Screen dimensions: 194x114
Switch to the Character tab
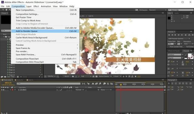(x=186, y=51)
